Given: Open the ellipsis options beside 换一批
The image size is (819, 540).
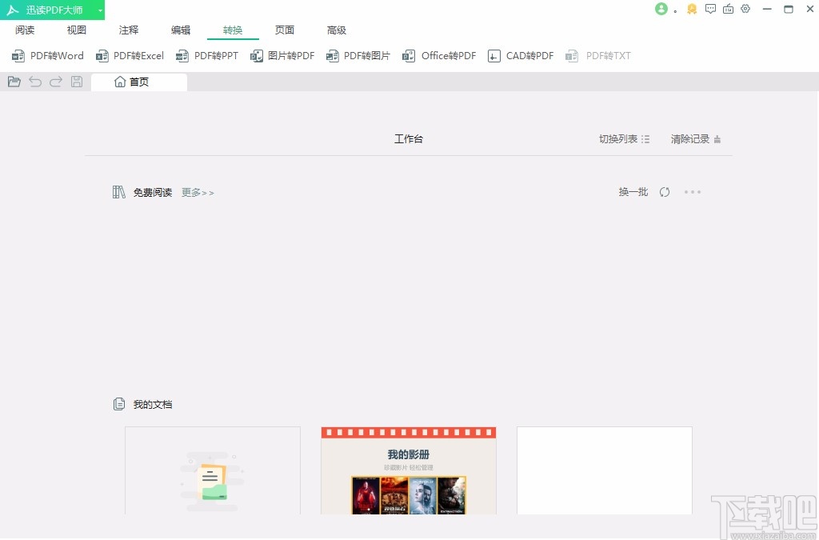Looking at the screenshot, I should (x=693, y=192).
